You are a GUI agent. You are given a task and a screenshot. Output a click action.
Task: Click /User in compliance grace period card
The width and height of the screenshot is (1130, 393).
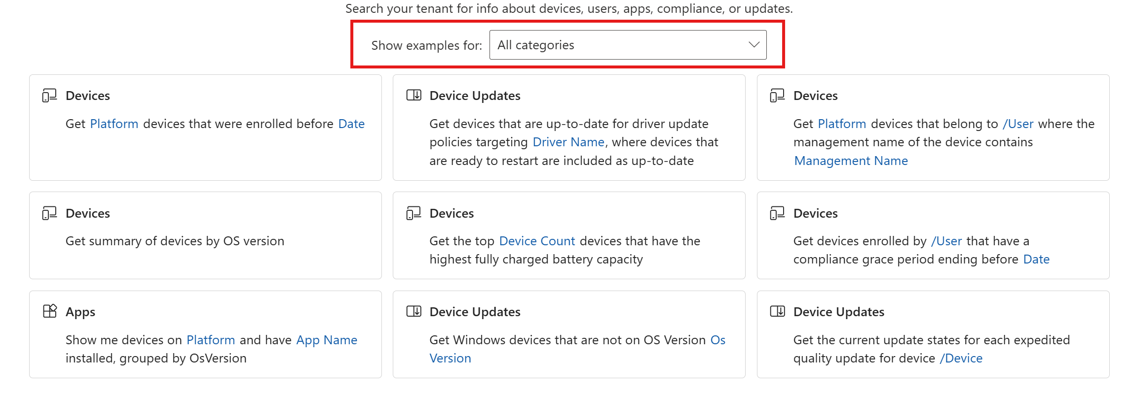pyautogui.click(x=946, y=241)
